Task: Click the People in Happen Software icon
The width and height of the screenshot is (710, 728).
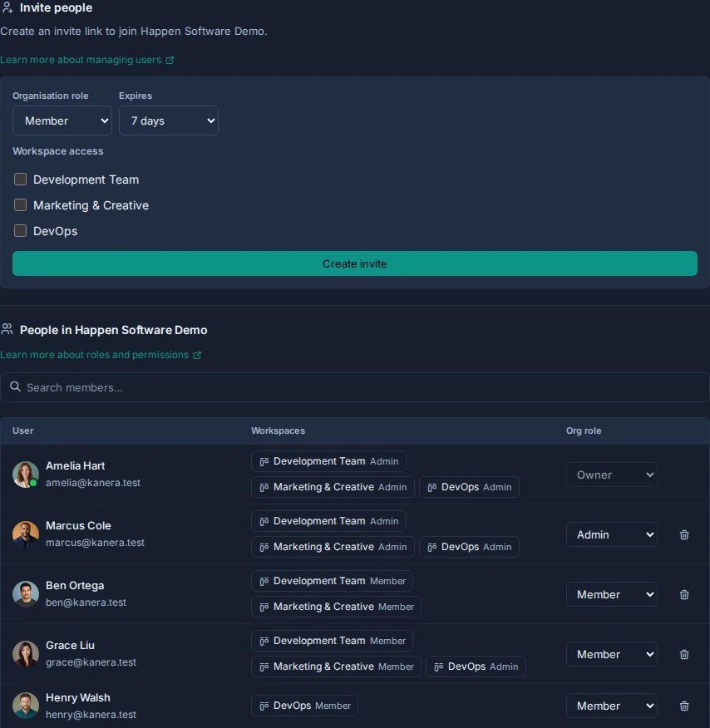Action: click(x=7, y=329)
